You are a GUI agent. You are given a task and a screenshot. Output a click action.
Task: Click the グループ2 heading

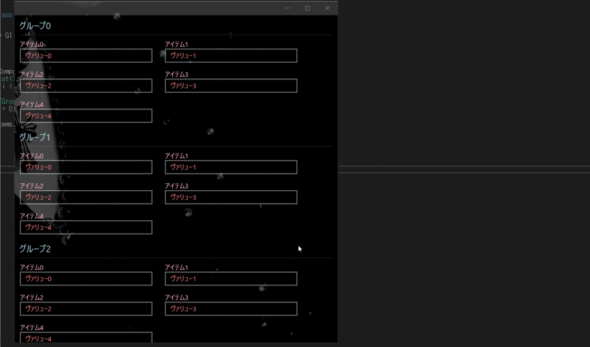35,249
